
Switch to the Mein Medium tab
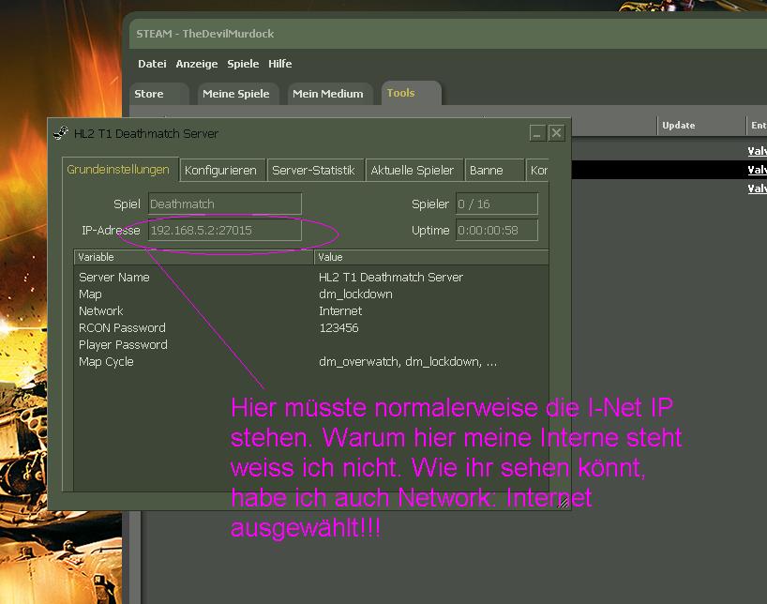(x=330, y=94)
